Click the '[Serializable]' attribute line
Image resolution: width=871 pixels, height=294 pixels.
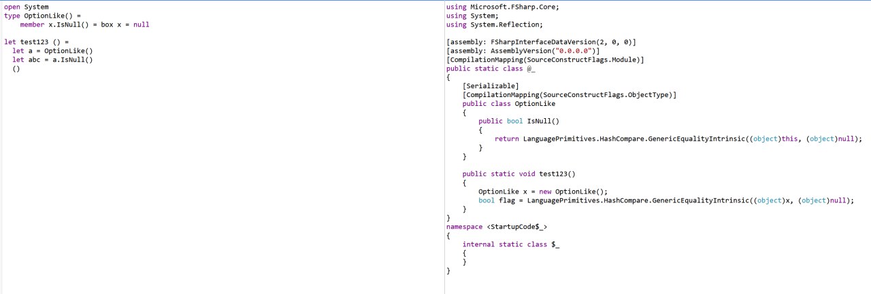coord(491,86)
